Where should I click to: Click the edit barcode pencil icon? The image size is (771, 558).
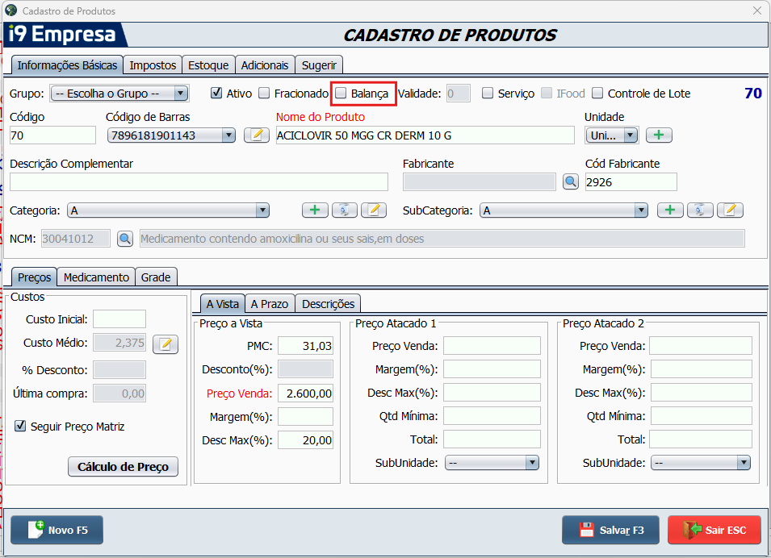coord(256,135)
